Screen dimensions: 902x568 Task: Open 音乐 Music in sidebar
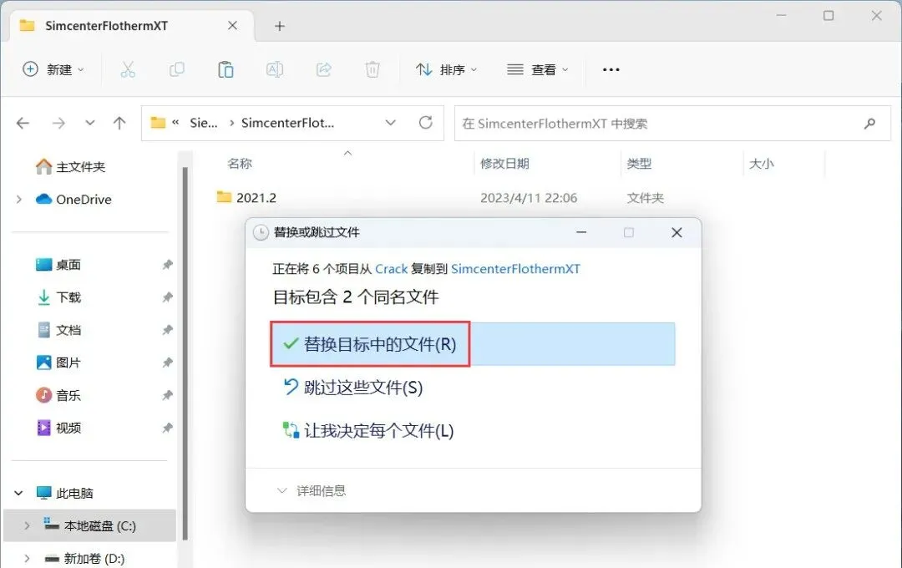click(58, 395)
